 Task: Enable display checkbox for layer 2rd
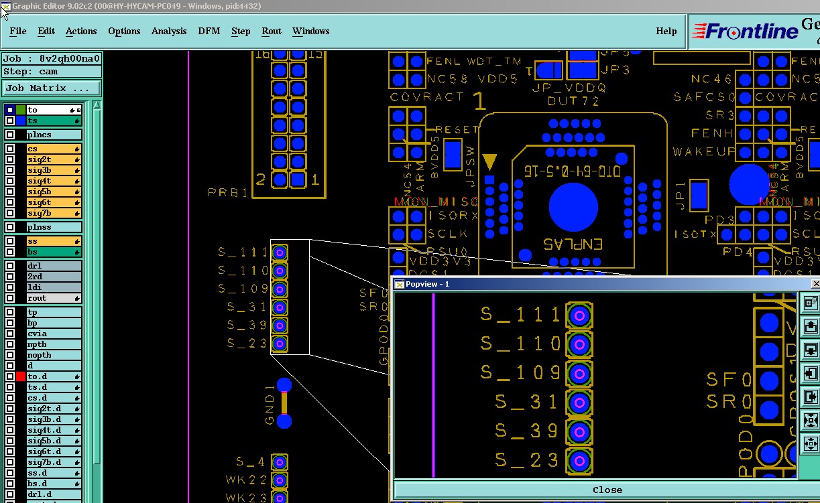(x=9, y=277)
